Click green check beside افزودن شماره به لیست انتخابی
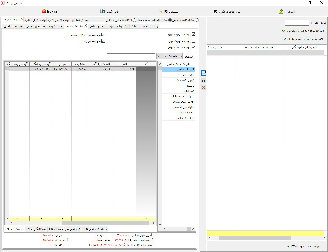328x252 pixels. point(284,31)
